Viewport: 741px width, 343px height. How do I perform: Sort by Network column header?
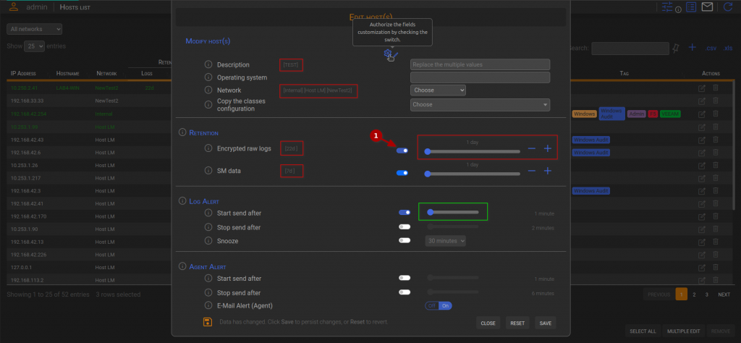coord(106,74)
